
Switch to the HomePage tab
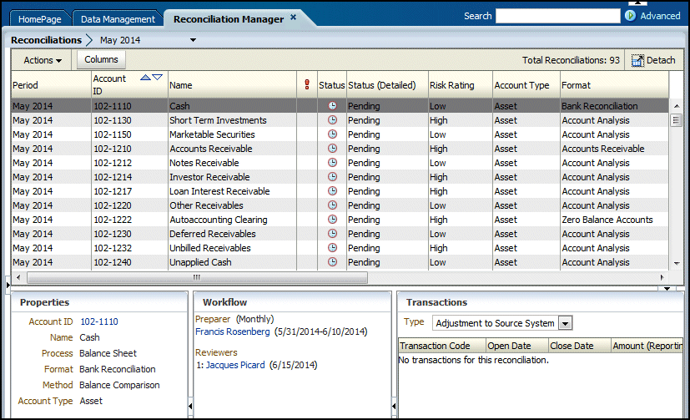40,19
